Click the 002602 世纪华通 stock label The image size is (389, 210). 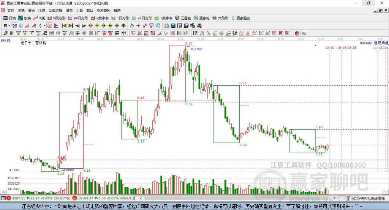tap(374, 43)
